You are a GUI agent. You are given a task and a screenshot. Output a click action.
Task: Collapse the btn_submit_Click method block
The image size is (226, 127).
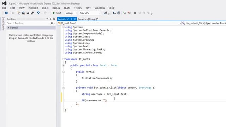point(64,88)
